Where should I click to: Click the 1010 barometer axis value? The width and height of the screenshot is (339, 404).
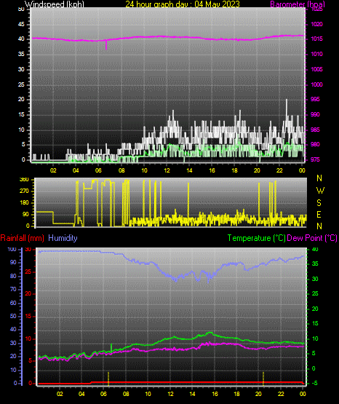pyautogui.click(x=317, y=54)
